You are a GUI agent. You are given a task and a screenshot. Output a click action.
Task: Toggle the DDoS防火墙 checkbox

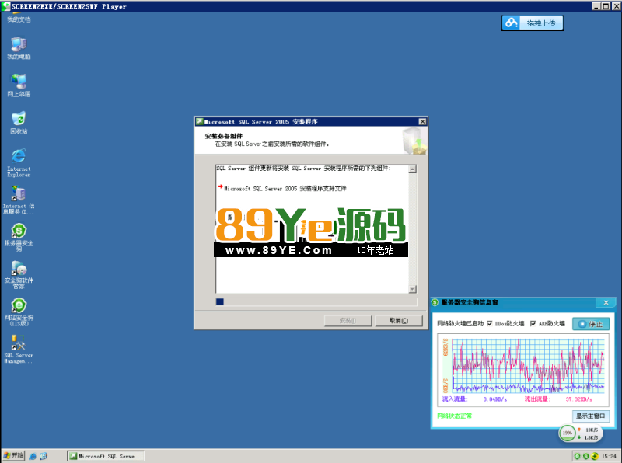tap(490, 323)
